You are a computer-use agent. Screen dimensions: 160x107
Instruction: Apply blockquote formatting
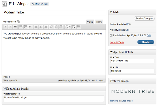[x=30, y=27]
